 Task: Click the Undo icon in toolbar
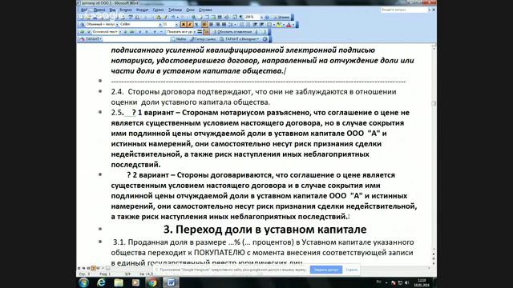(173, 17)
